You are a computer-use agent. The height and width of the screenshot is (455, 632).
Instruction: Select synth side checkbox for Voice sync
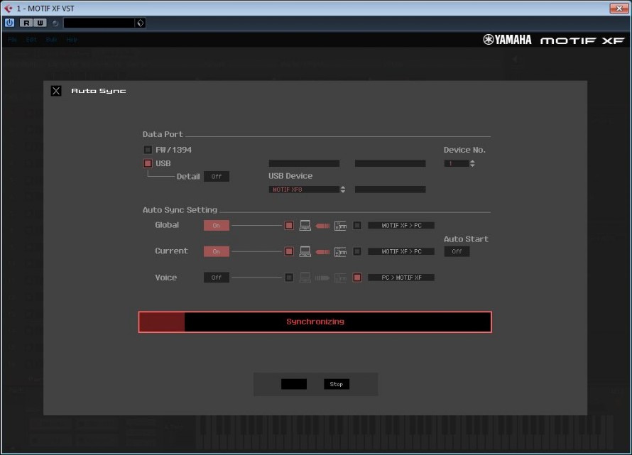click(x=357, y=278)
